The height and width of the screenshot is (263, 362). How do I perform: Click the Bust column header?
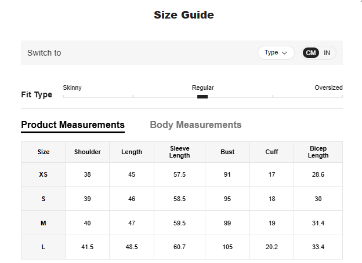(x=227, y=152)
